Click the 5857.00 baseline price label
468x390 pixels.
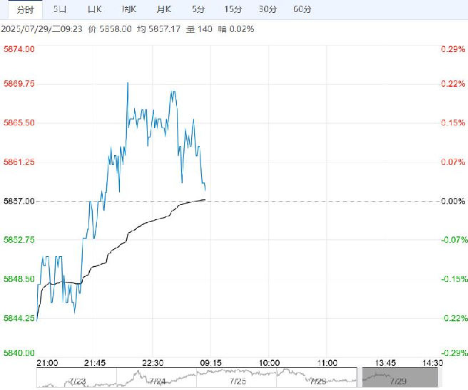19,201
